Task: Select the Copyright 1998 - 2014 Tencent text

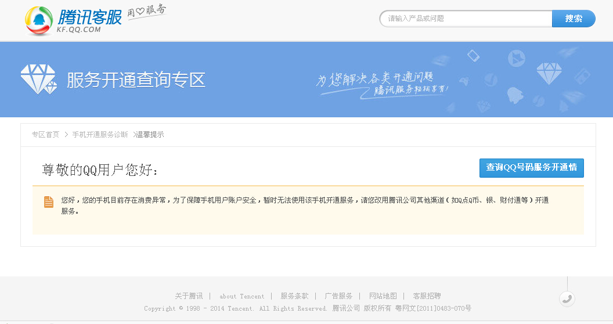Action: 235,308
